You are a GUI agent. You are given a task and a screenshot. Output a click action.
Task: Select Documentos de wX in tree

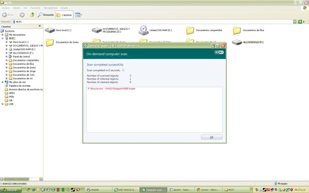tap(23, 79)
